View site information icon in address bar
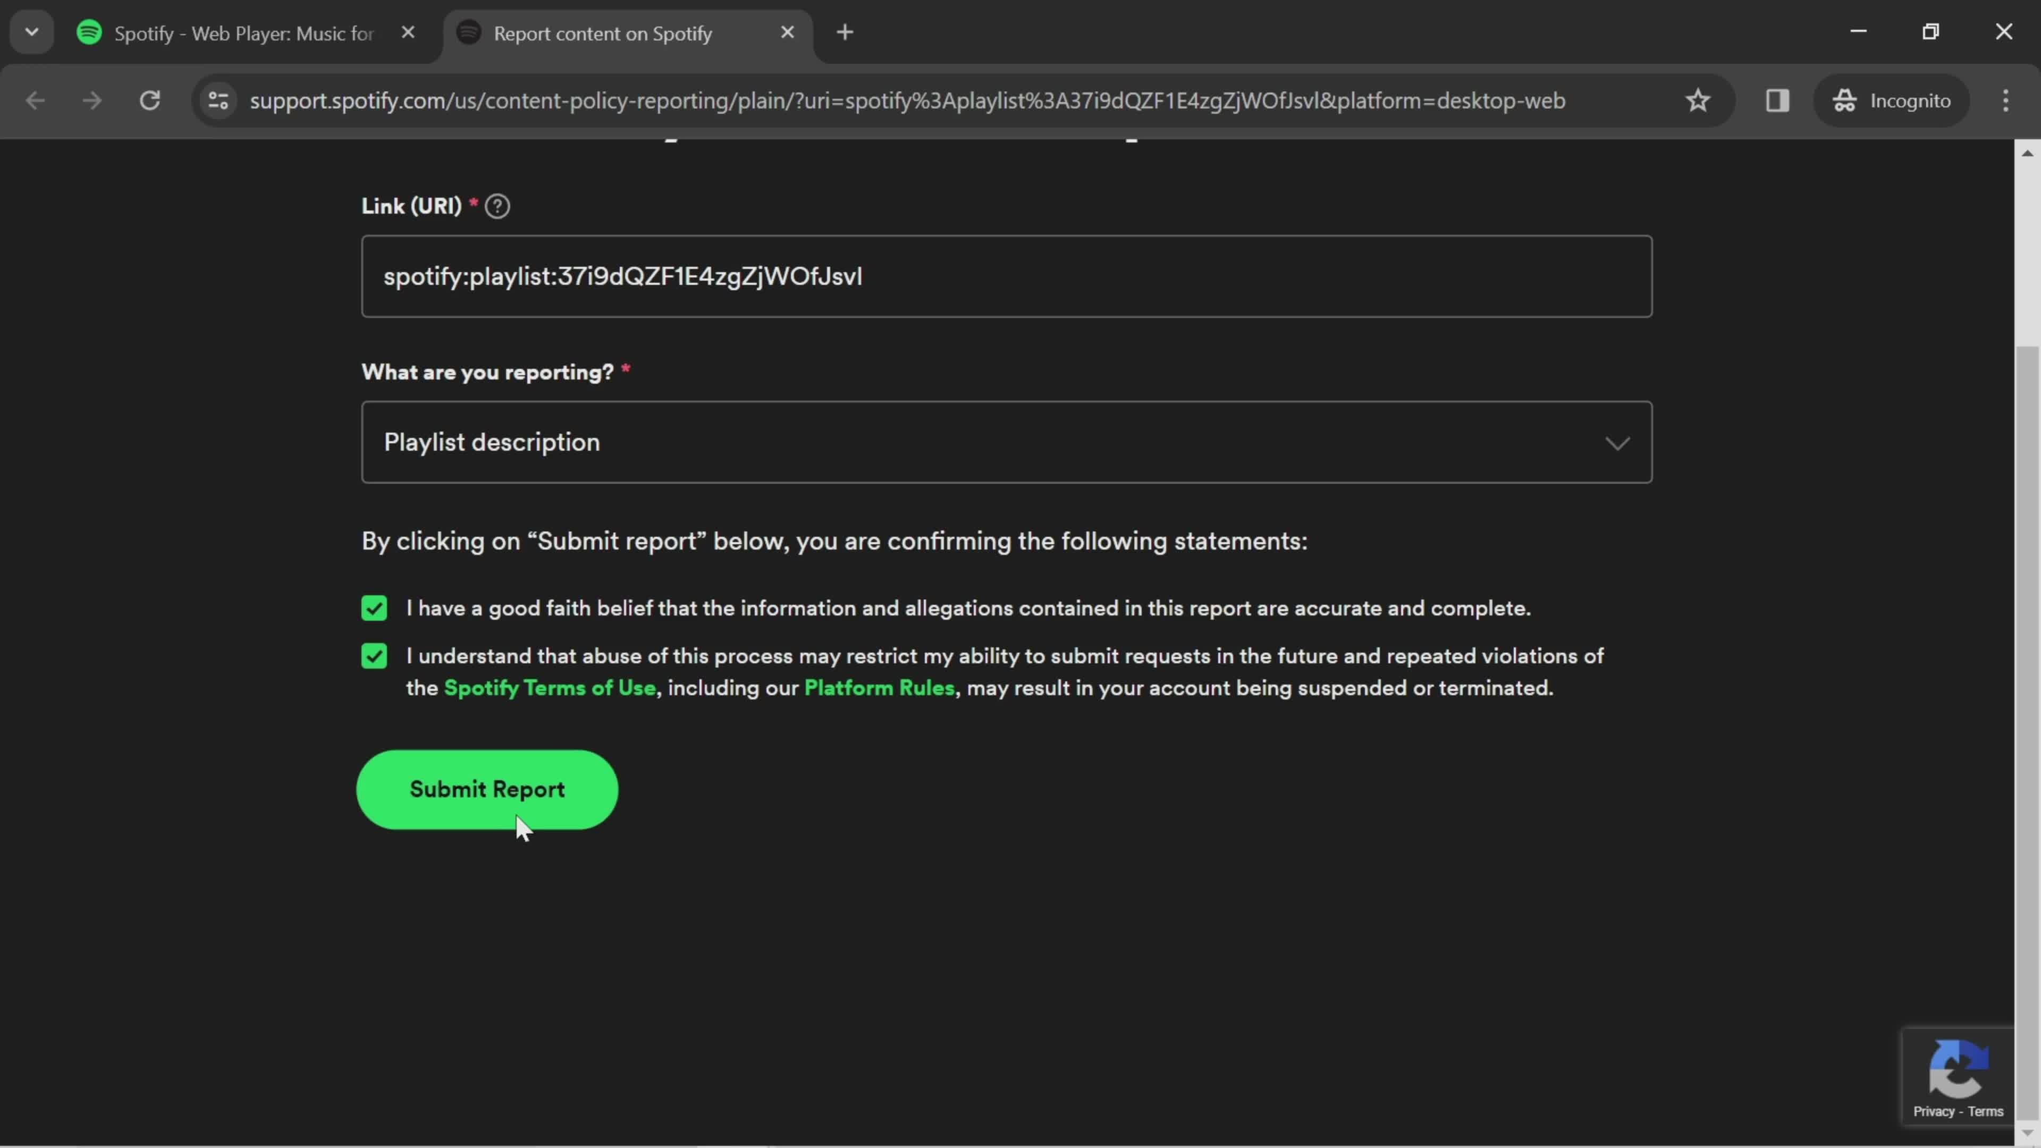 pyautogui.click(x=218, y=100)
